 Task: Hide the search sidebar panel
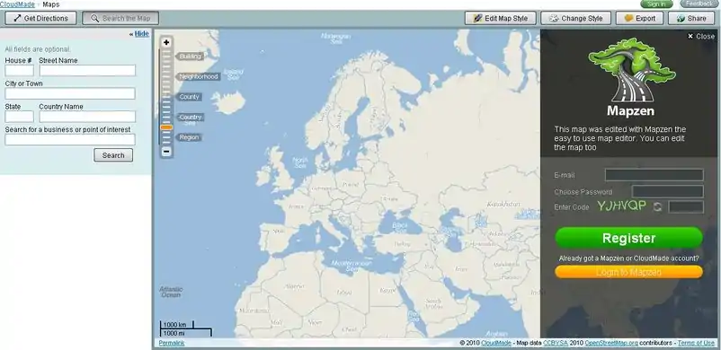click(x=142, y=33)
